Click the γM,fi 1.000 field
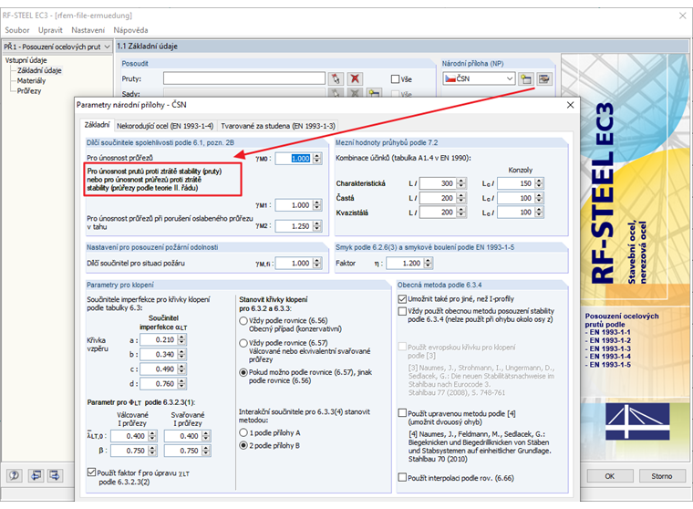693x509 pixels. click(294, 263)
